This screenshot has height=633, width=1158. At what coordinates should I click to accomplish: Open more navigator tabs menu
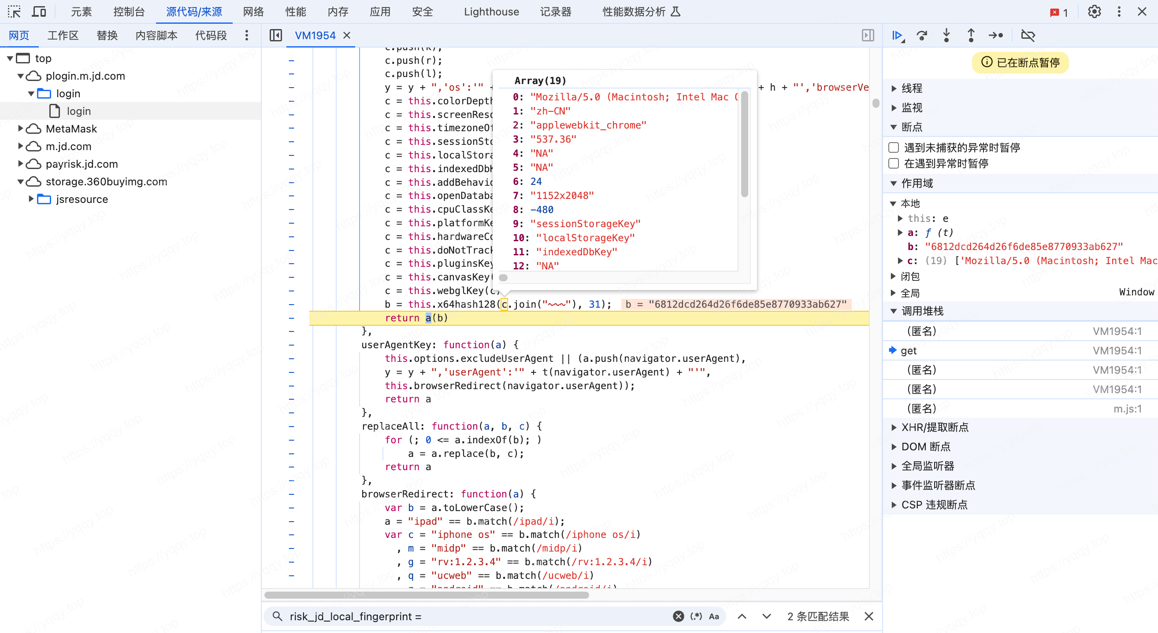(x=246, y=35)
